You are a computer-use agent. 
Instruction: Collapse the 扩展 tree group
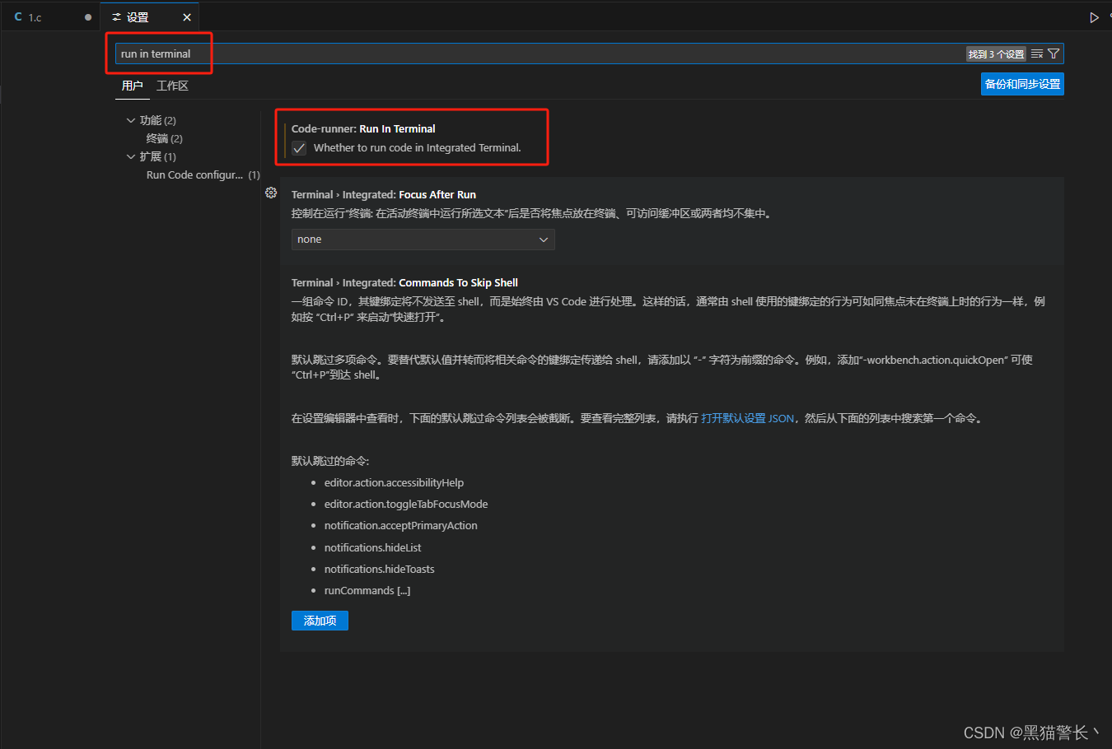(x=130, y=156)
